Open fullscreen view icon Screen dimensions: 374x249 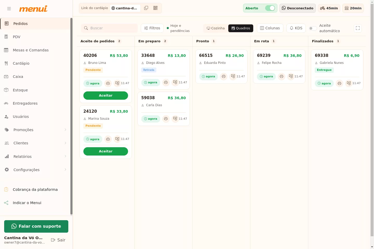(358, 28)
